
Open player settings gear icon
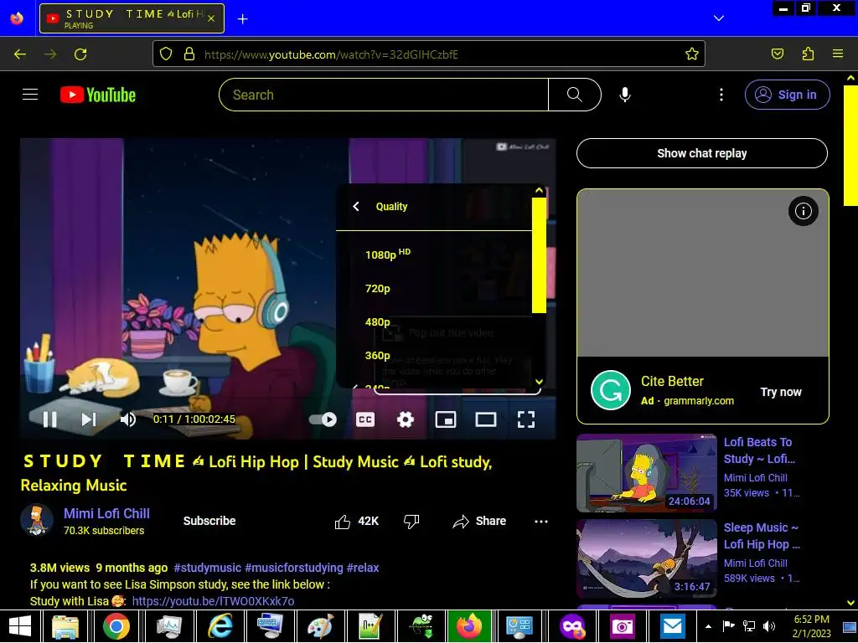tap(406, 419)
